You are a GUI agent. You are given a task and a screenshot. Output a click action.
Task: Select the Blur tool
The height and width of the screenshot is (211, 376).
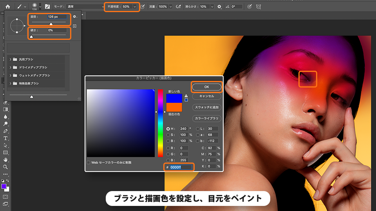pyautogui.click(x=5, y=117)
